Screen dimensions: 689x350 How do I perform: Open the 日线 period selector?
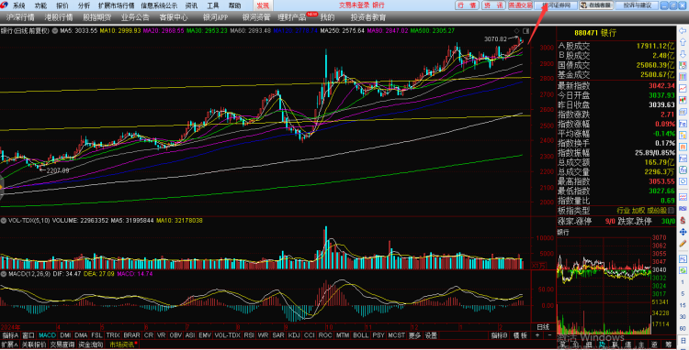543,327
